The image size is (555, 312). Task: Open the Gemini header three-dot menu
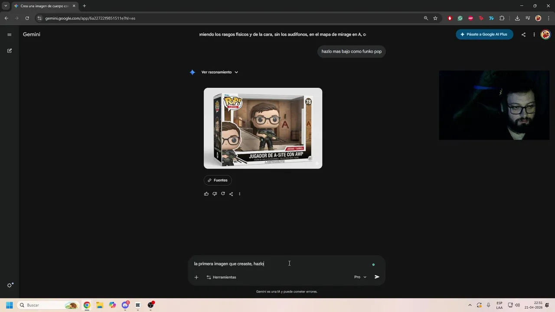coord(534,35)
